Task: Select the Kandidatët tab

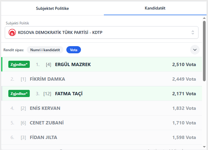Action: (155, 8)
